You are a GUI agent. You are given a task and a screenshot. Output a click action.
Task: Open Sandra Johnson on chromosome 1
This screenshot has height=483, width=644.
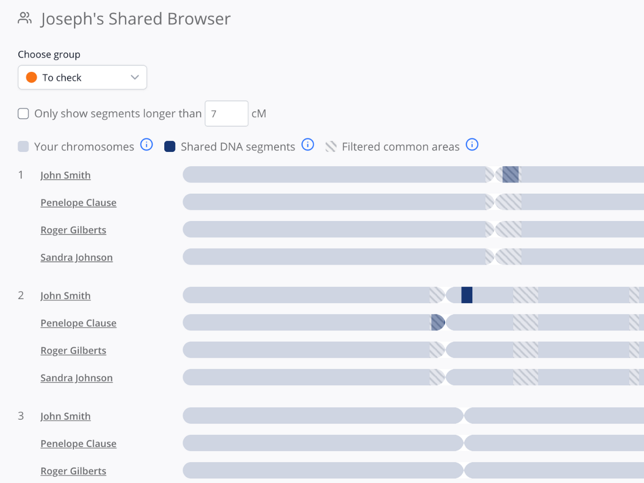[76, 257]
